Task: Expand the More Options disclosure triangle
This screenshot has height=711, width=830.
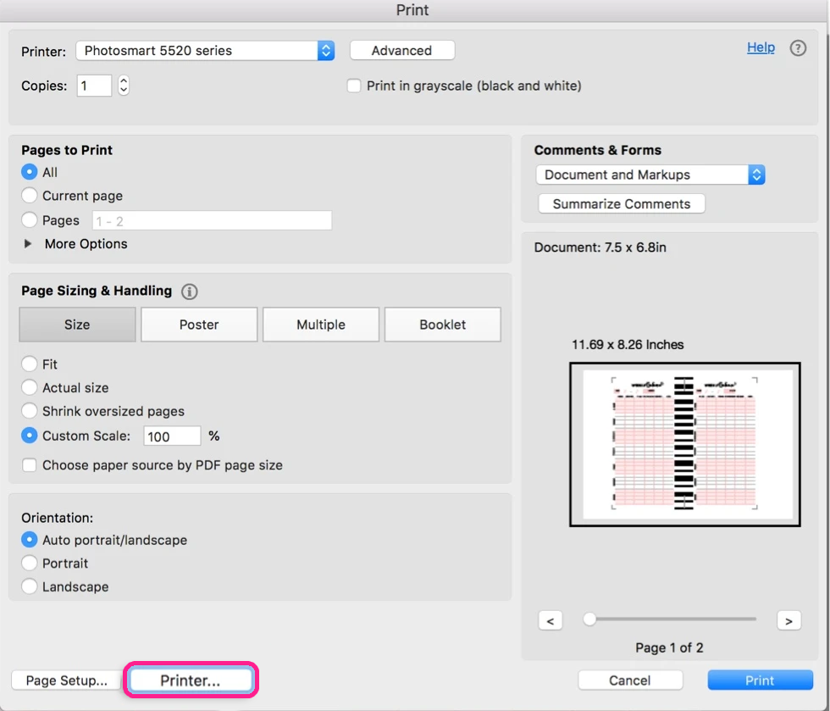Action: click(28, 244)
